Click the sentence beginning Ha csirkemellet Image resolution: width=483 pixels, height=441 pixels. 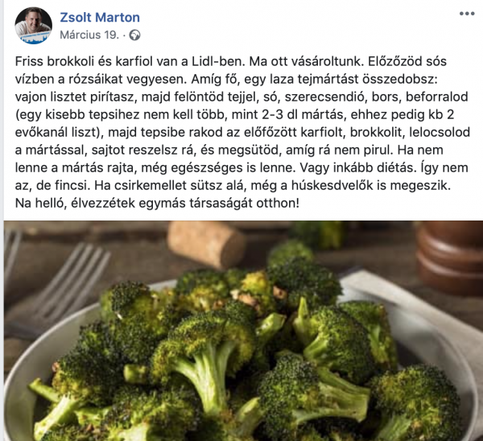[272, 186]
